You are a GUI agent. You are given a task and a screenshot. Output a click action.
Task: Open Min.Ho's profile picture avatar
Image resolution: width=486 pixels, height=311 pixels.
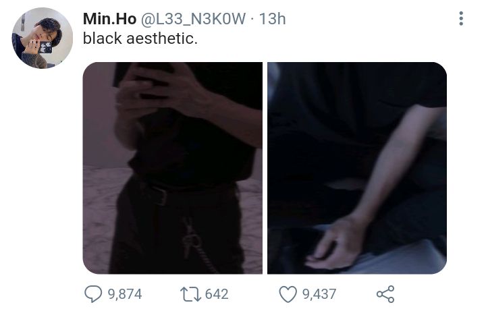point(43,38)
